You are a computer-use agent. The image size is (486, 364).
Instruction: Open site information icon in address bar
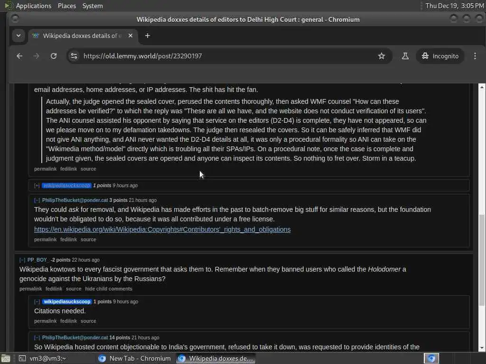tap(74, 56)
